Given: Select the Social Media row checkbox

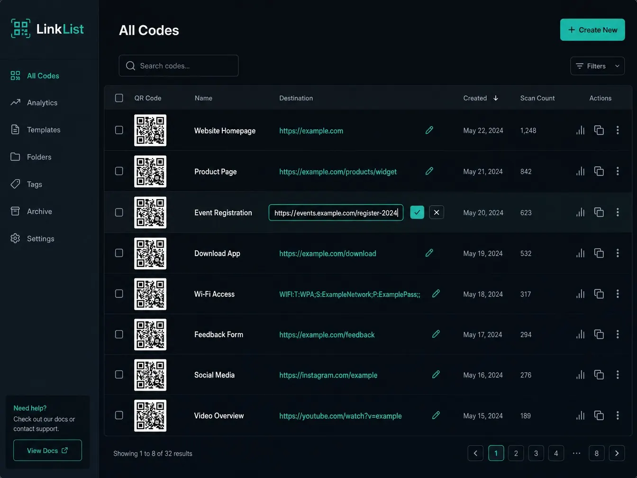Looking at the screenshot, I should tap(119, 374).
